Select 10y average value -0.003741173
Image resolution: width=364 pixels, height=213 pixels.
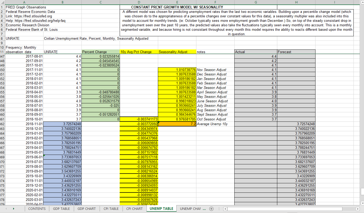139,119
